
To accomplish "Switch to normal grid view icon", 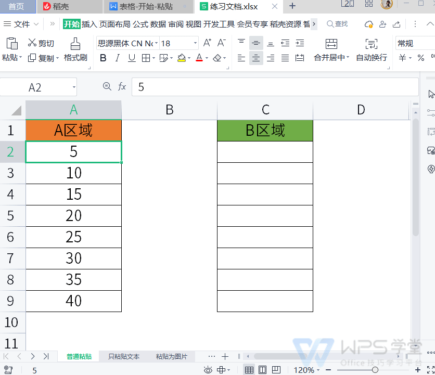I will click(249, 370).
